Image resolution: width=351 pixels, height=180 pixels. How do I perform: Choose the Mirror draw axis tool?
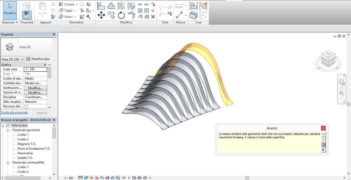pos(131,6)
